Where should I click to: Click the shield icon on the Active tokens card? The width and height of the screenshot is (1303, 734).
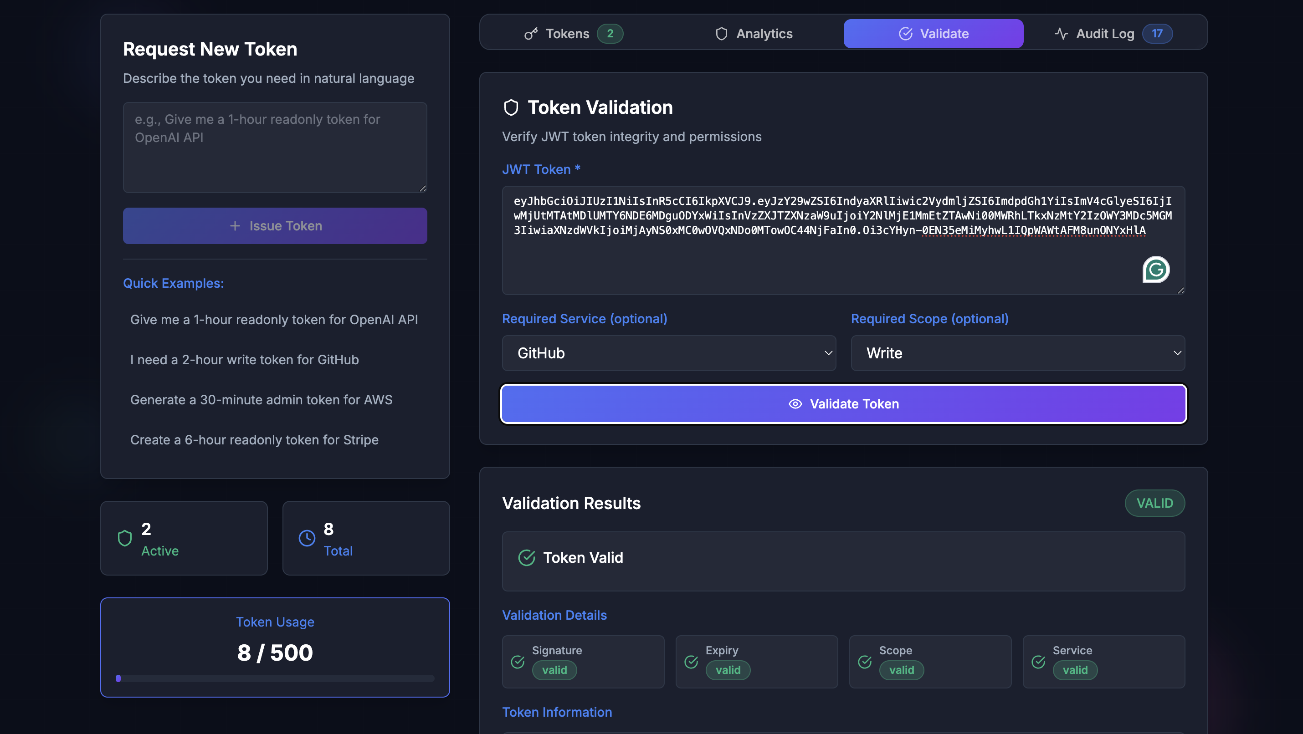click(x=125, y=538)
